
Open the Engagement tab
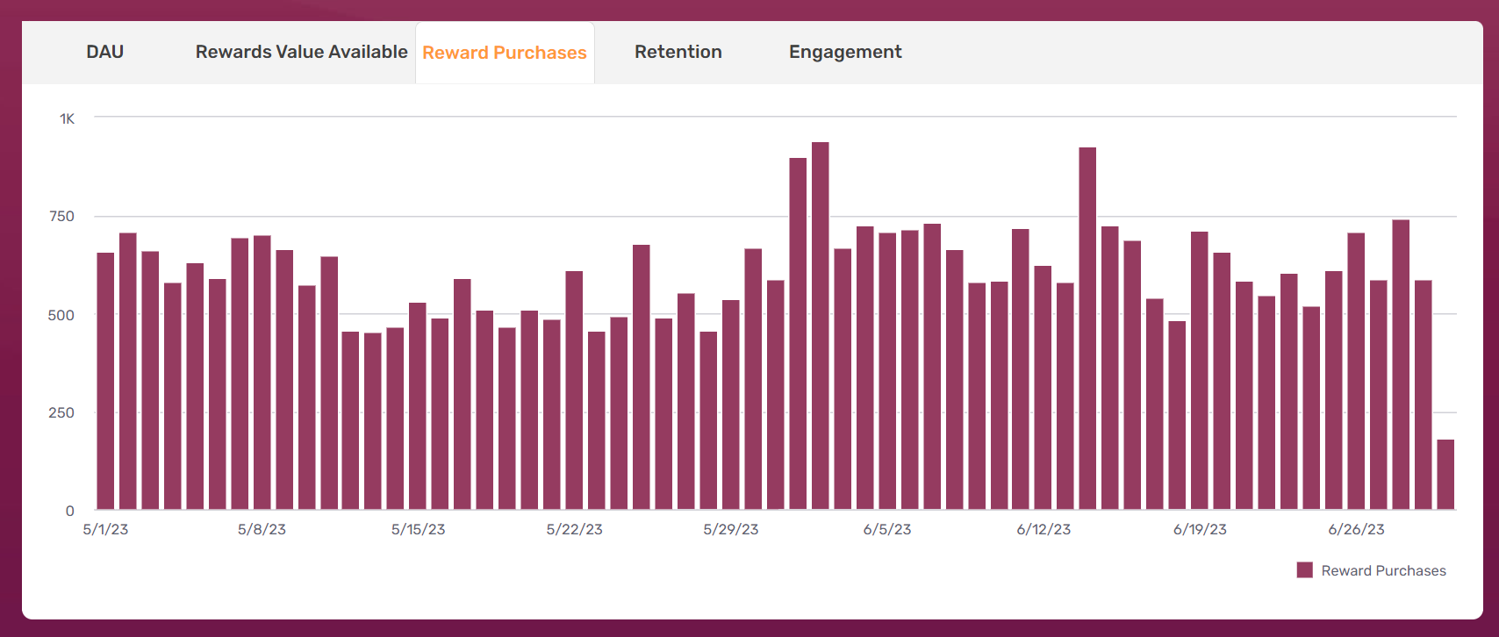844,52
